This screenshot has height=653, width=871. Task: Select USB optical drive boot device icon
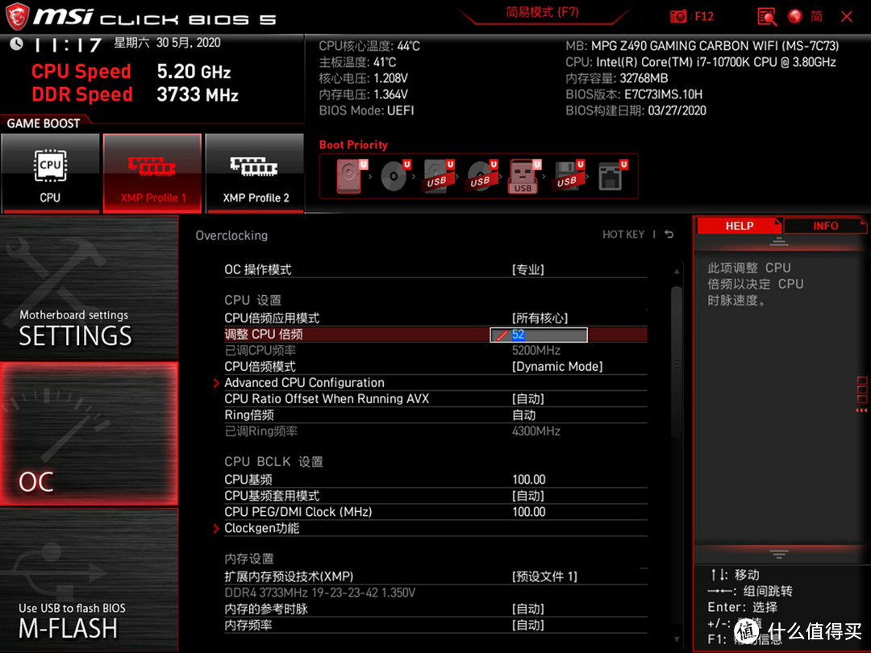pyautogui.click(x=482, y=176)
